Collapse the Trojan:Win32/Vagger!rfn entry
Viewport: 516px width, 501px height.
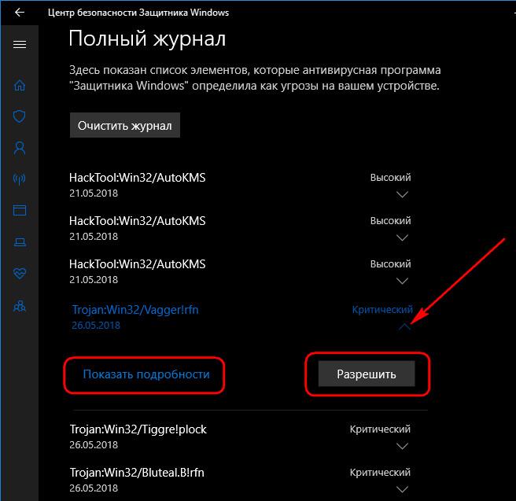pos(404,326)
